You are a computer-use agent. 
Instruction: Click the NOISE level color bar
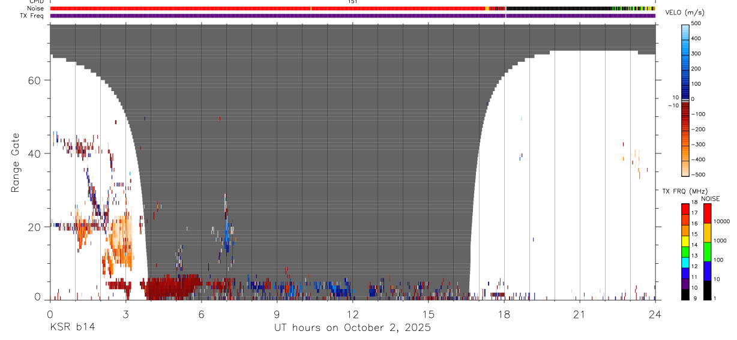pos(708,252)
